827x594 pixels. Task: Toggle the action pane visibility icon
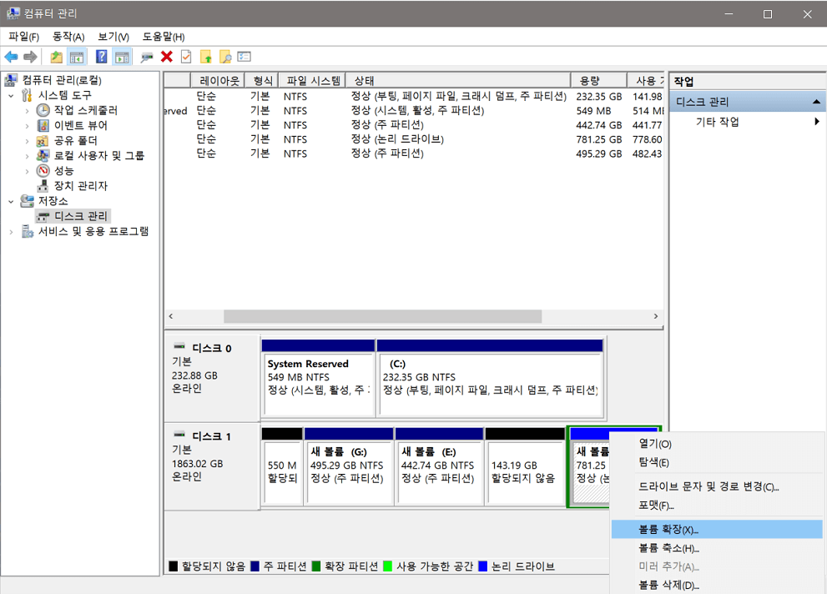[x=120, y=56]
